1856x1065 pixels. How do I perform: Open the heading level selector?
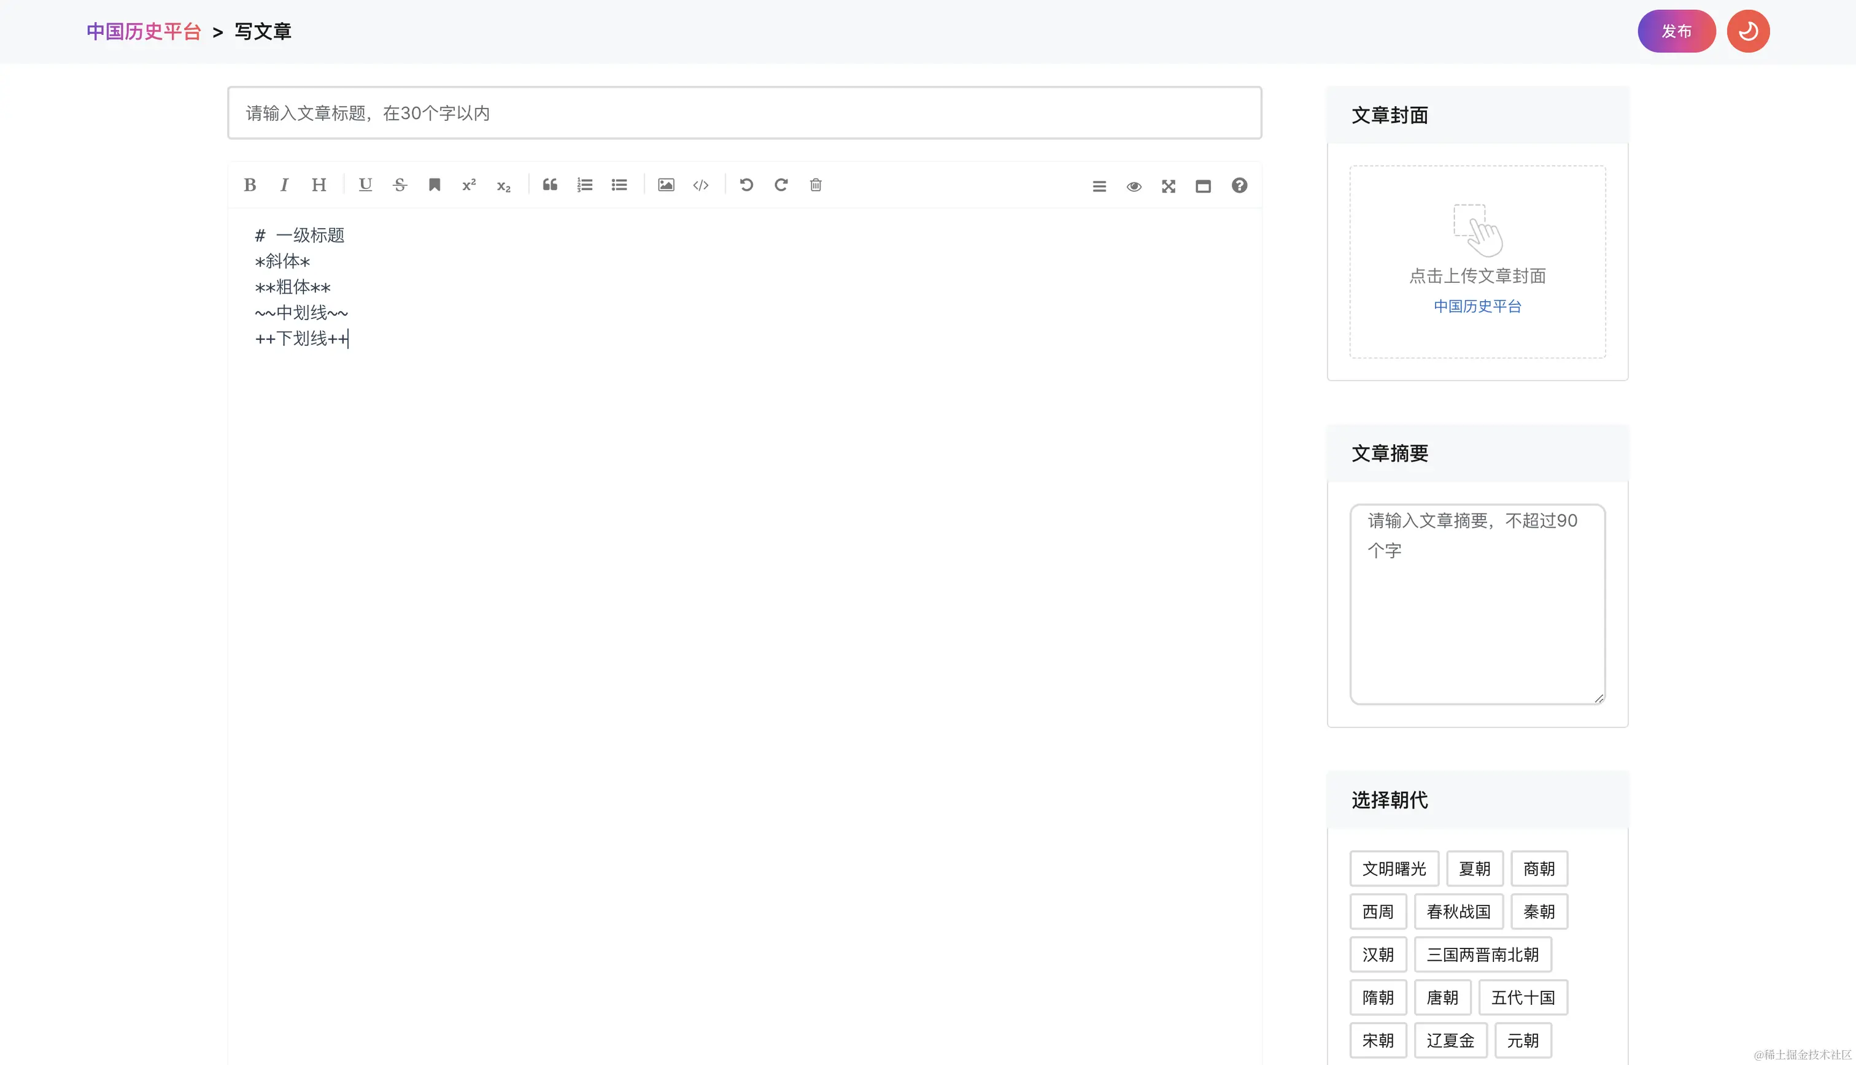click(319, 185)
